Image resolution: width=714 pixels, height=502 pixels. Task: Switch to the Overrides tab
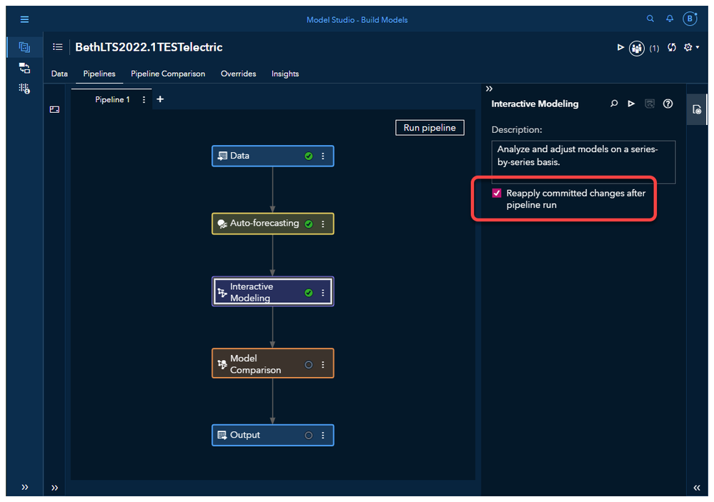[x=238, y=74]
